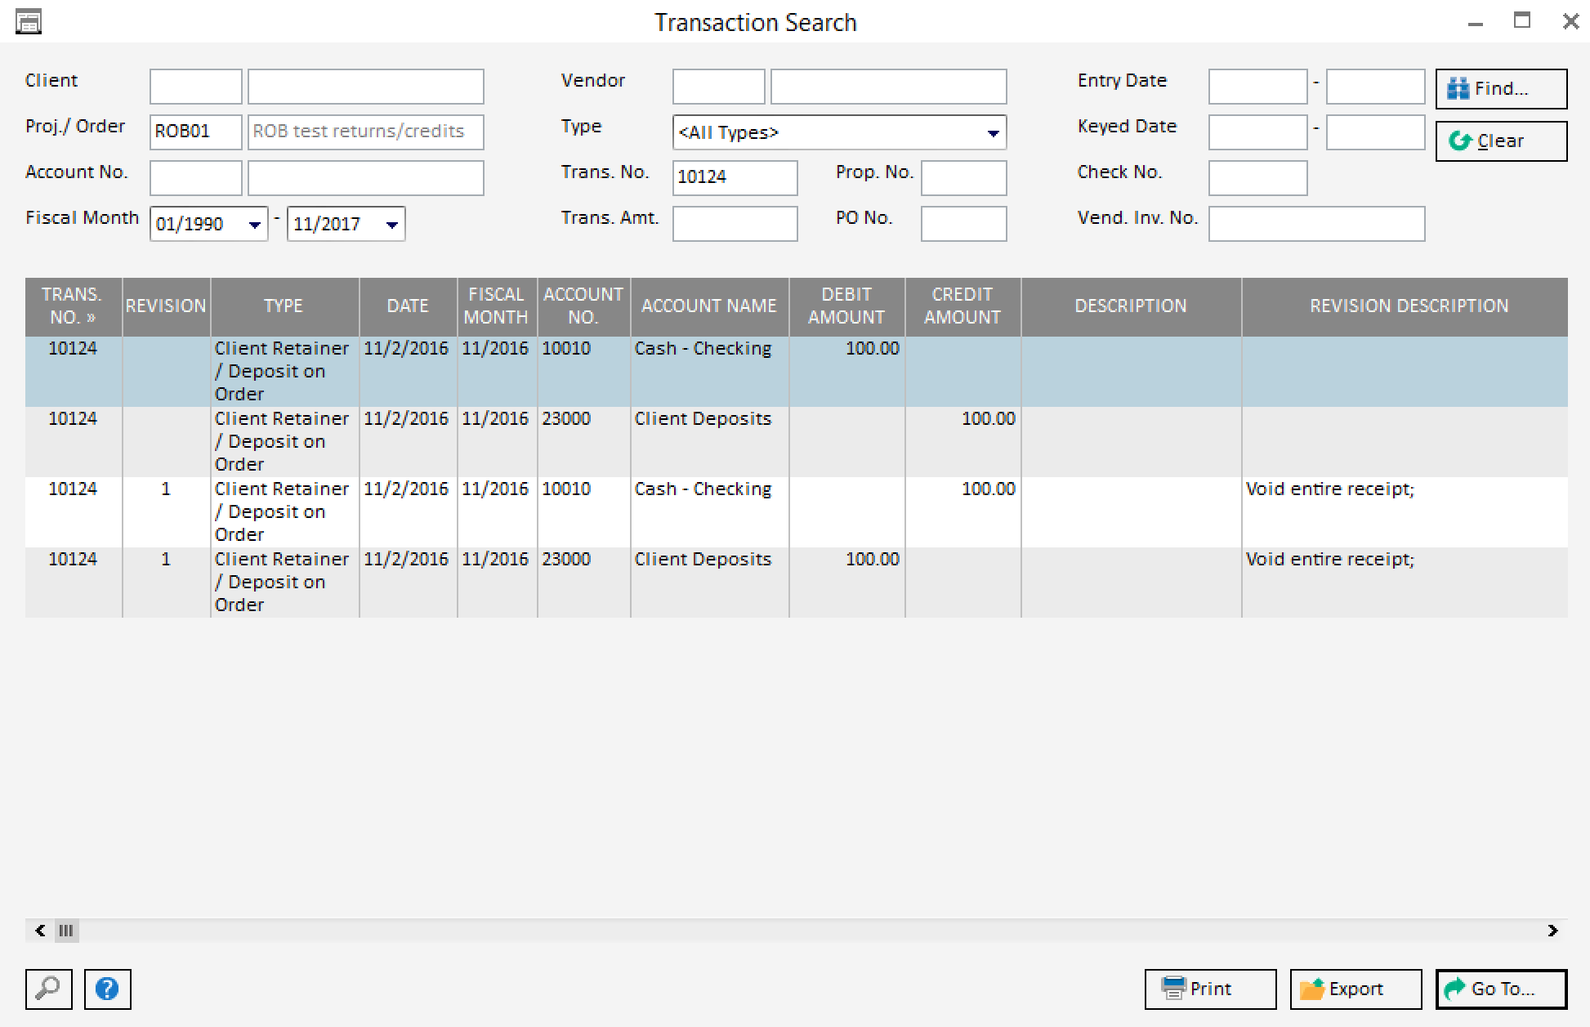This screenshot has width=1590, height=1027.
Task: Select the Trans. No. field showing 10124
Action: (x=734, y=177)
